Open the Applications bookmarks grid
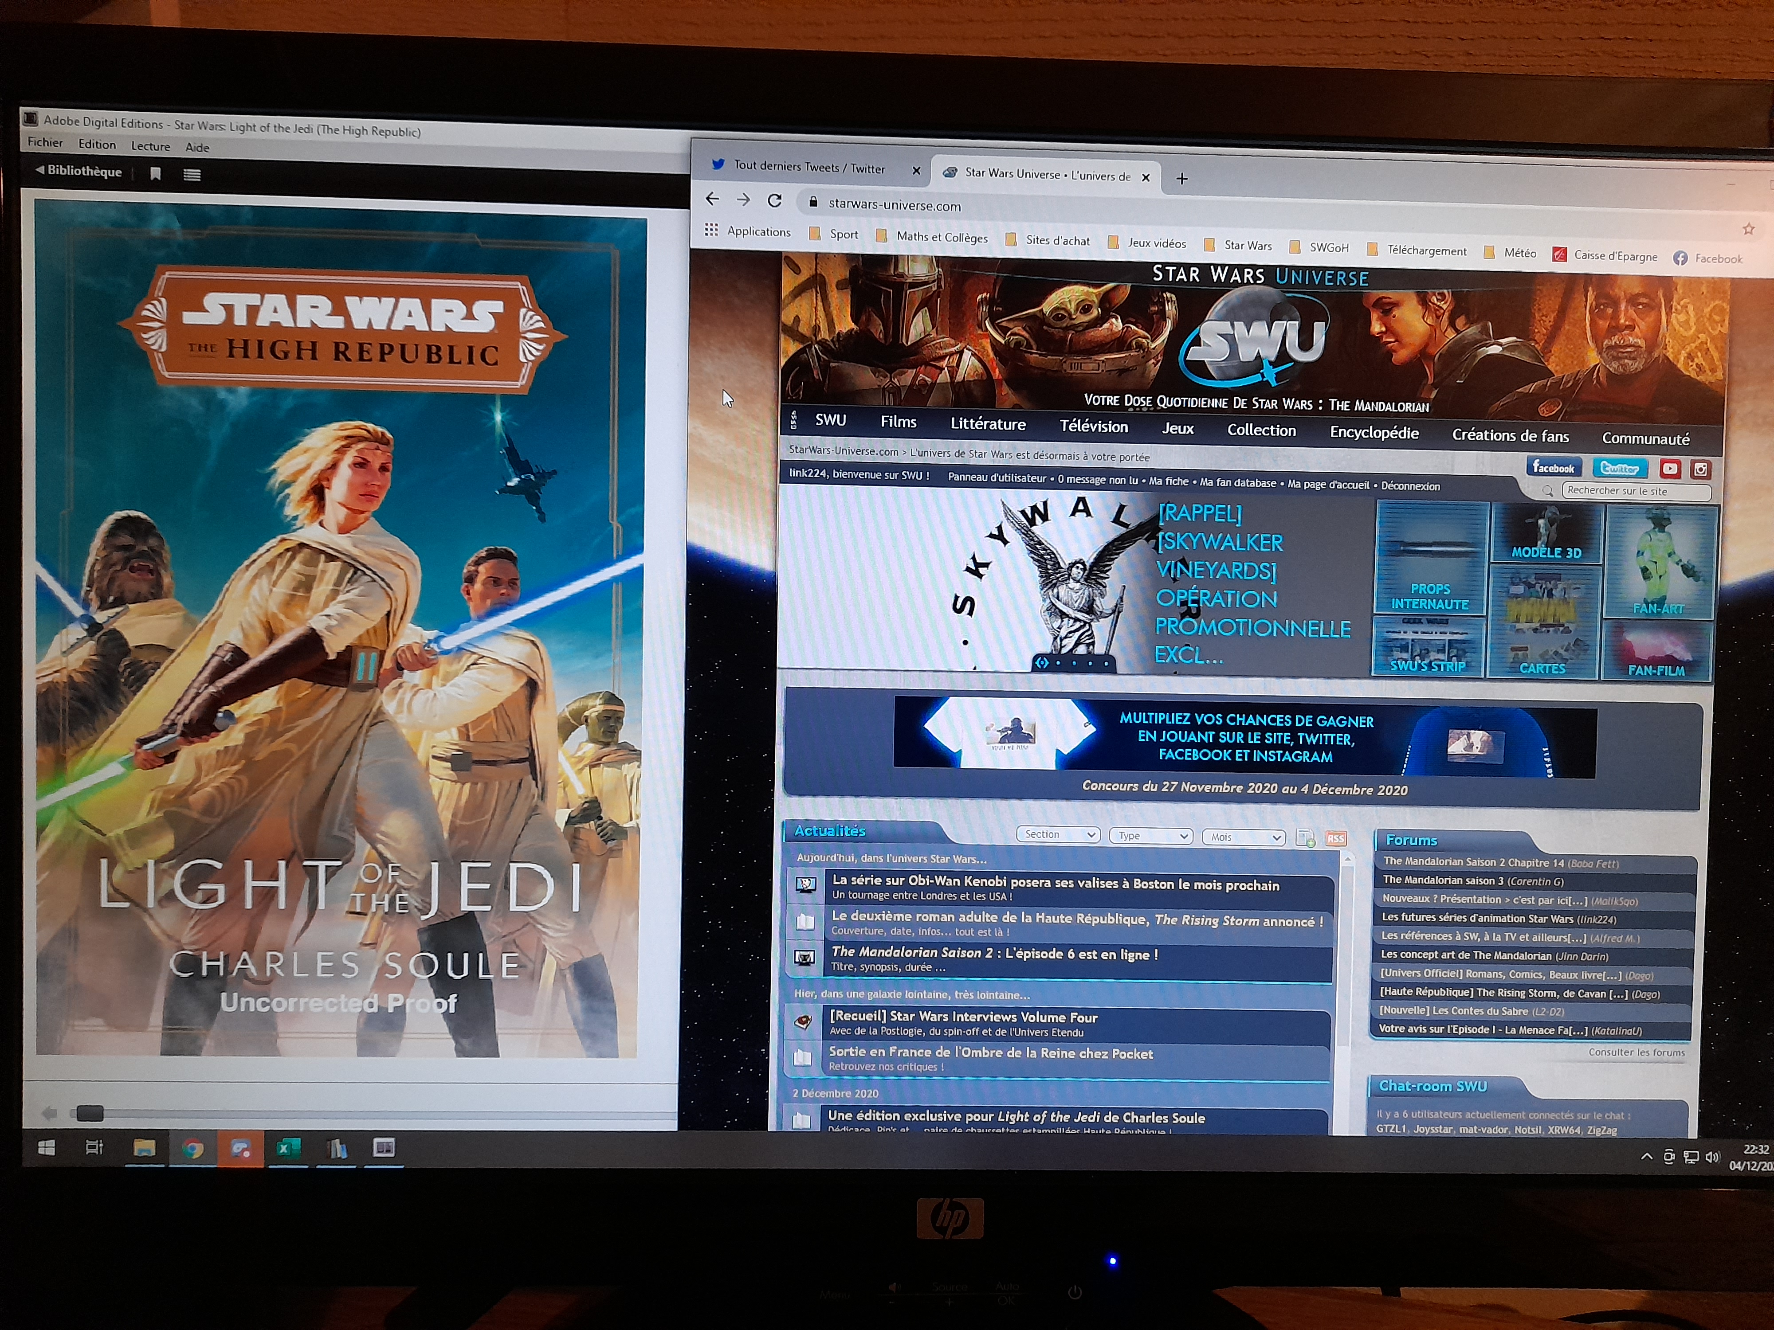 (x=747, y=231)
